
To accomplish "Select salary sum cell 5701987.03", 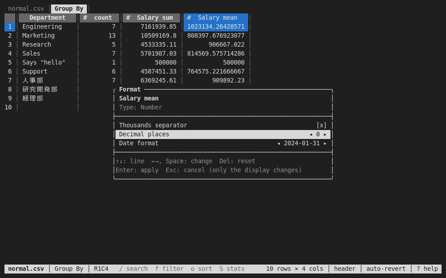I will (x=159, y=53).
